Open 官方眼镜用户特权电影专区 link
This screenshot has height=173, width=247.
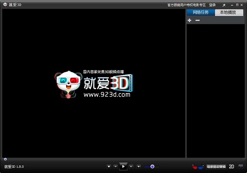pos(186,5)
